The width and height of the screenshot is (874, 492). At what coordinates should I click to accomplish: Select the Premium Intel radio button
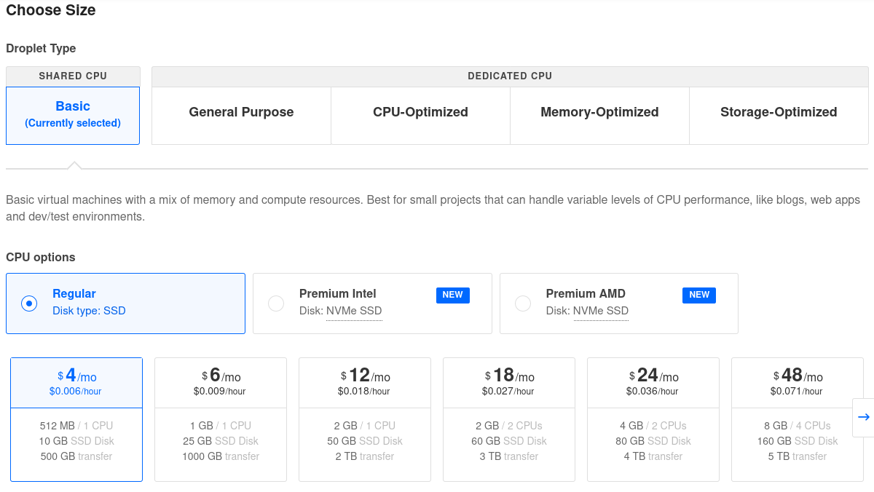[x=276, y=303]
